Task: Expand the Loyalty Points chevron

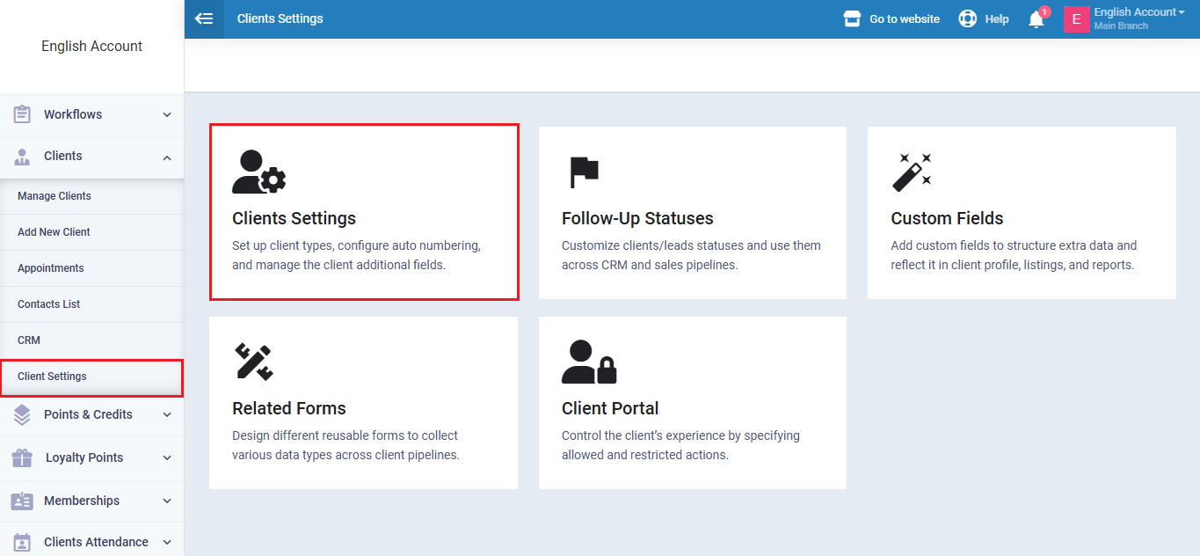Action: 167,457
